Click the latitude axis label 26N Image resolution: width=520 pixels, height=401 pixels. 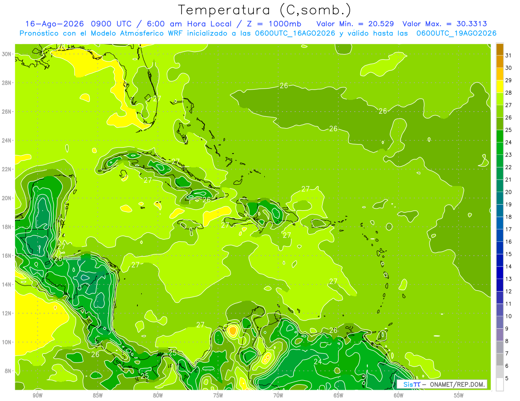pyautogui.click(x=6, y=112)
